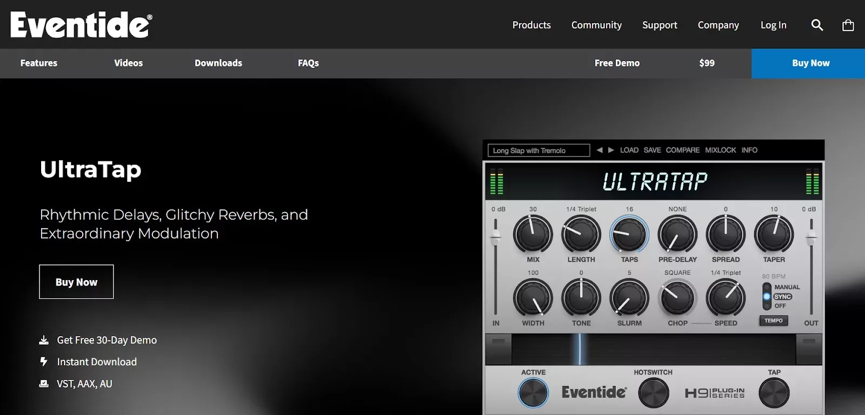This screenshot has height=415, width=865.
Task: Click the OUT level slider handle
Action: 811,236
